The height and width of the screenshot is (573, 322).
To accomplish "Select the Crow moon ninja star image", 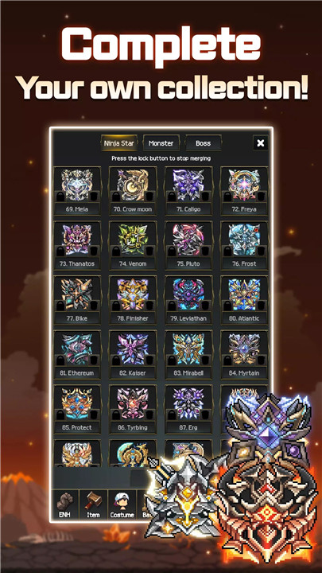I will tap(133, 185).
